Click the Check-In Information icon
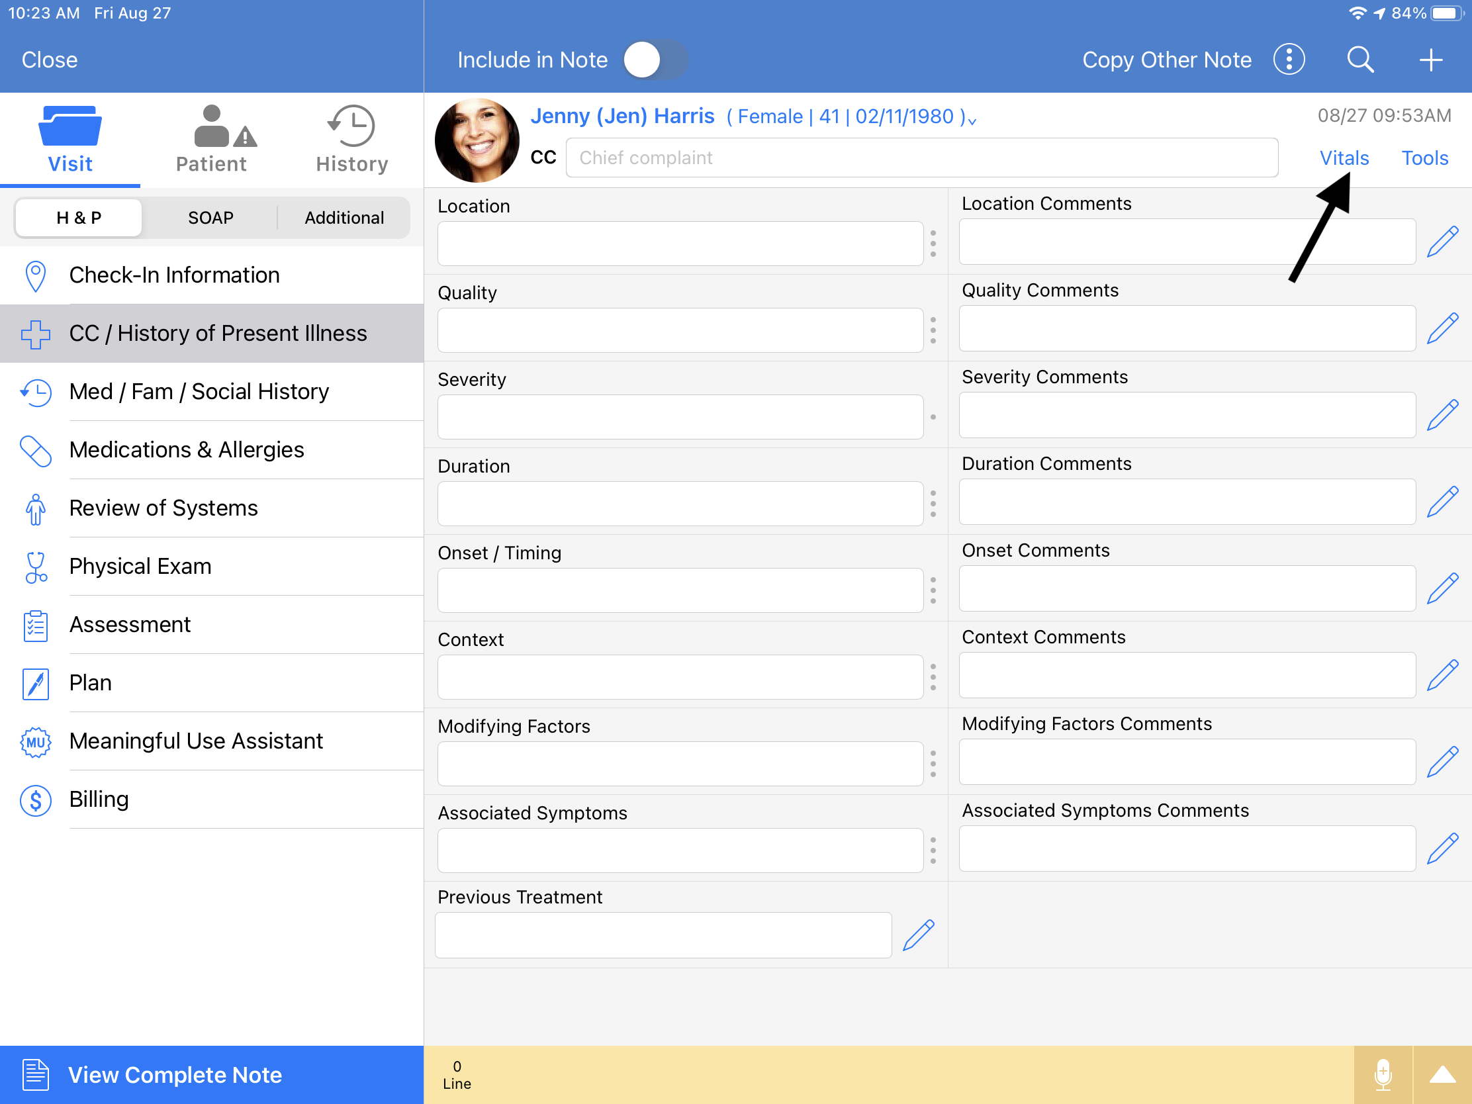1472x1104 pixels. point(31,275)
